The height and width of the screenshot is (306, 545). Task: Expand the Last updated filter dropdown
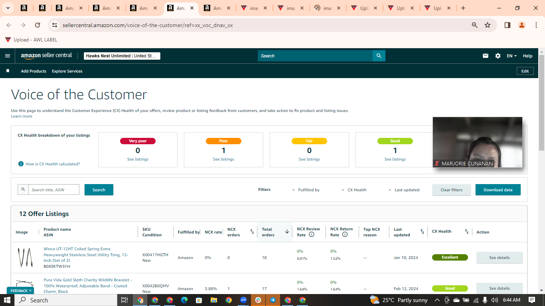point(404,190)
